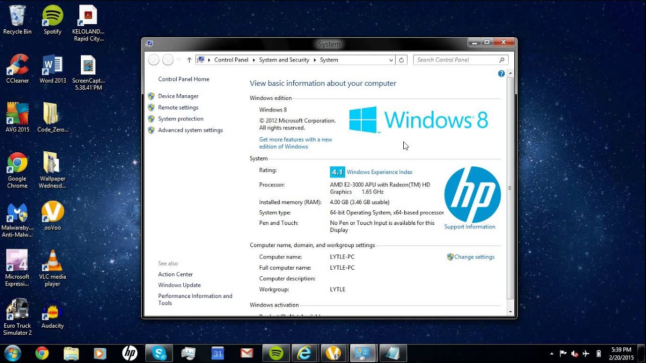Click the battery icon in the tray
The height and width of the screenshot is (363, 646).
click(599, 353)
